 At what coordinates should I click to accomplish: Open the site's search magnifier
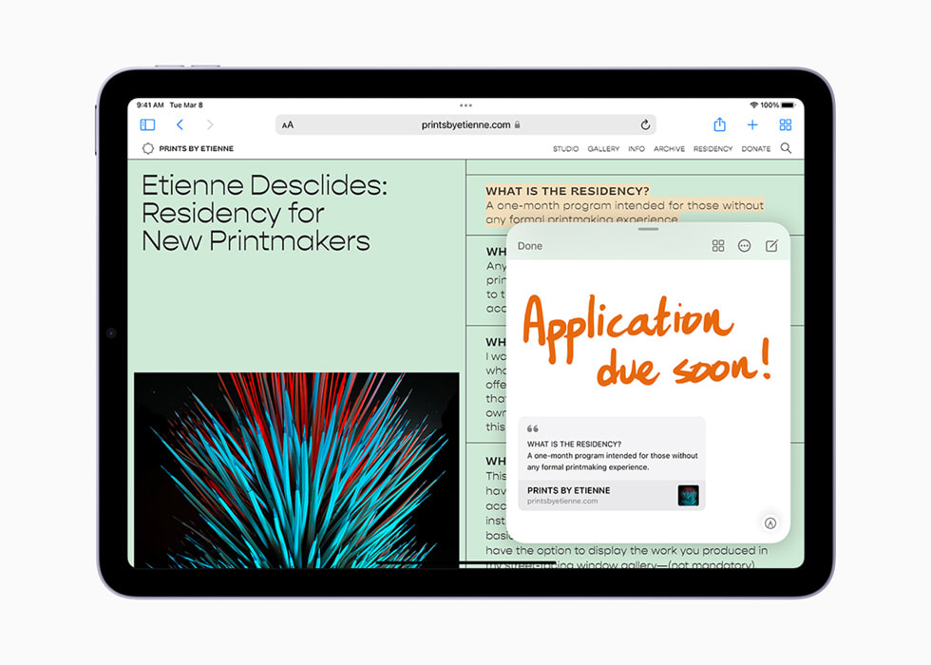point(785,148)
